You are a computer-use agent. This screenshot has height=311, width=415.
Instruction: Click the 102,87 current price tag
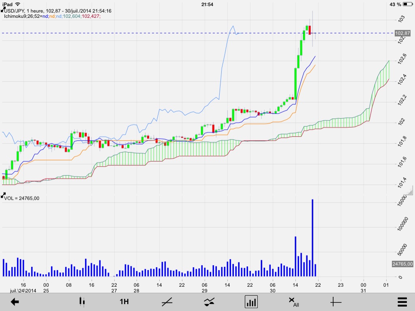tap(402, 33)
